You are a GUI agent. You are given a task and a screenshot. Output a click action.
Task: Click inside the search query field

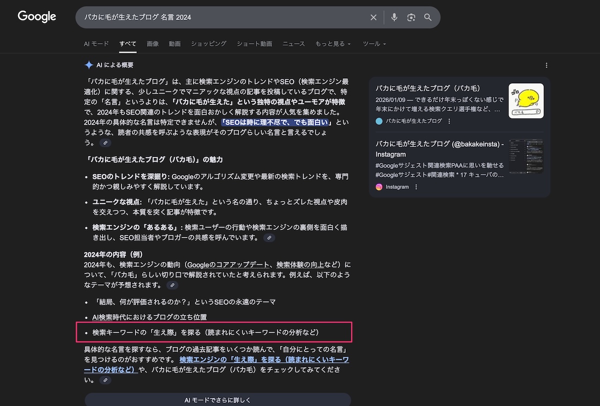[x=220, y=17]
